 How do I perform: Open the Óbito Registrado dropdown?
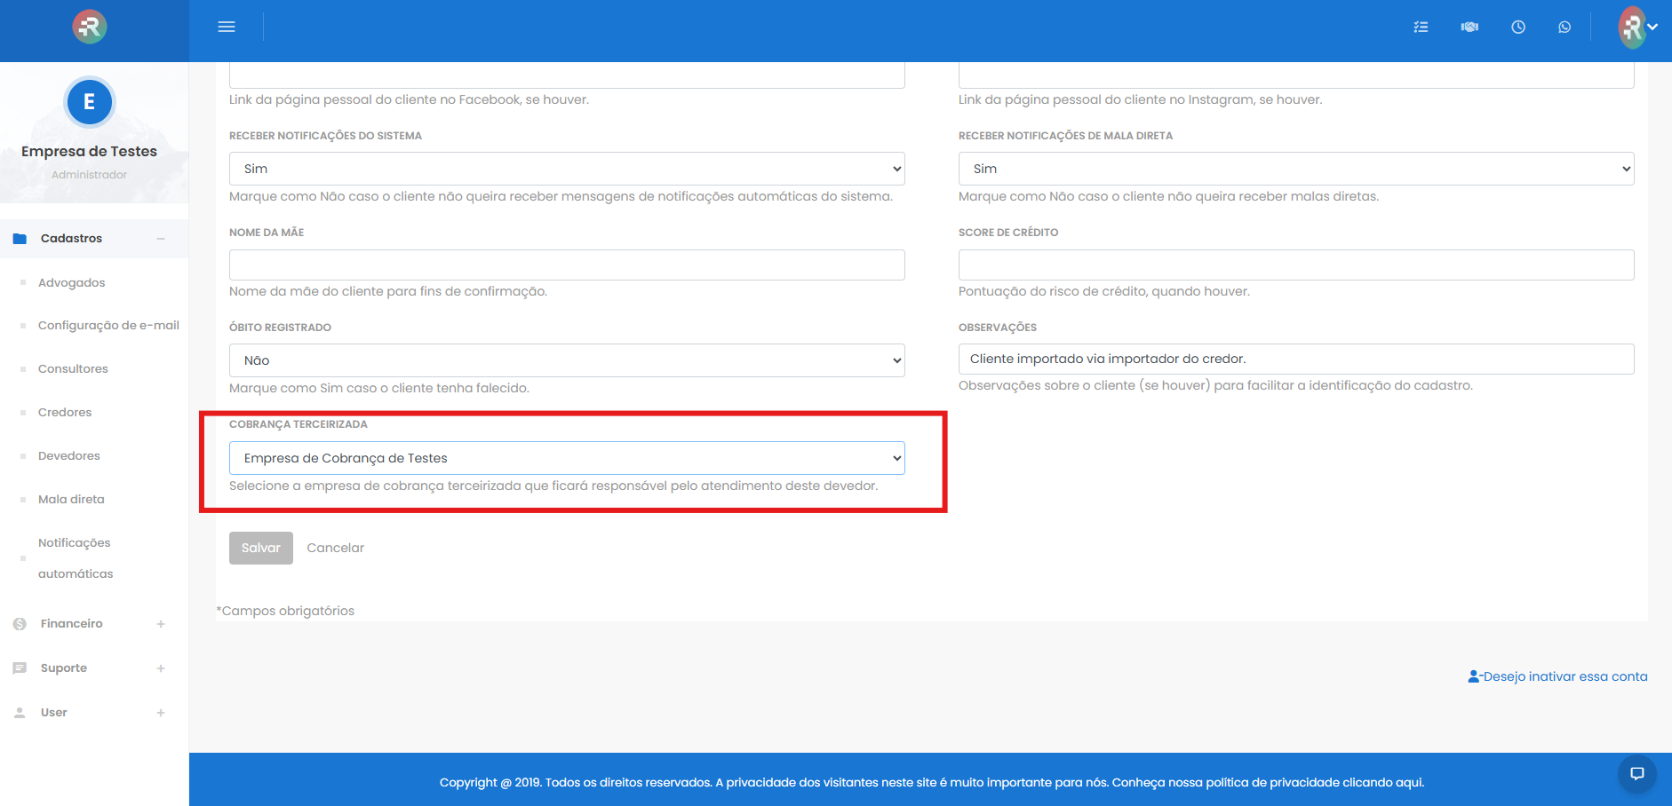tap(567, 360)
